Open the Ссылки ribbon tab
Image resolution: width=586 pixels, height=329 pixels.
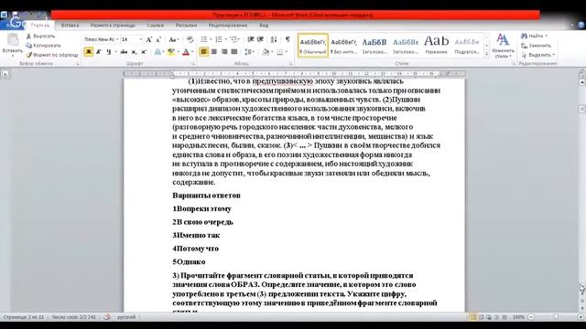point(156,26)
